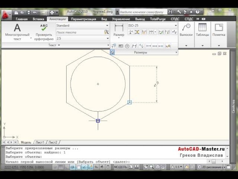
Task: Open the wrench tool icon in title bar
Action: tap(179, 12)
